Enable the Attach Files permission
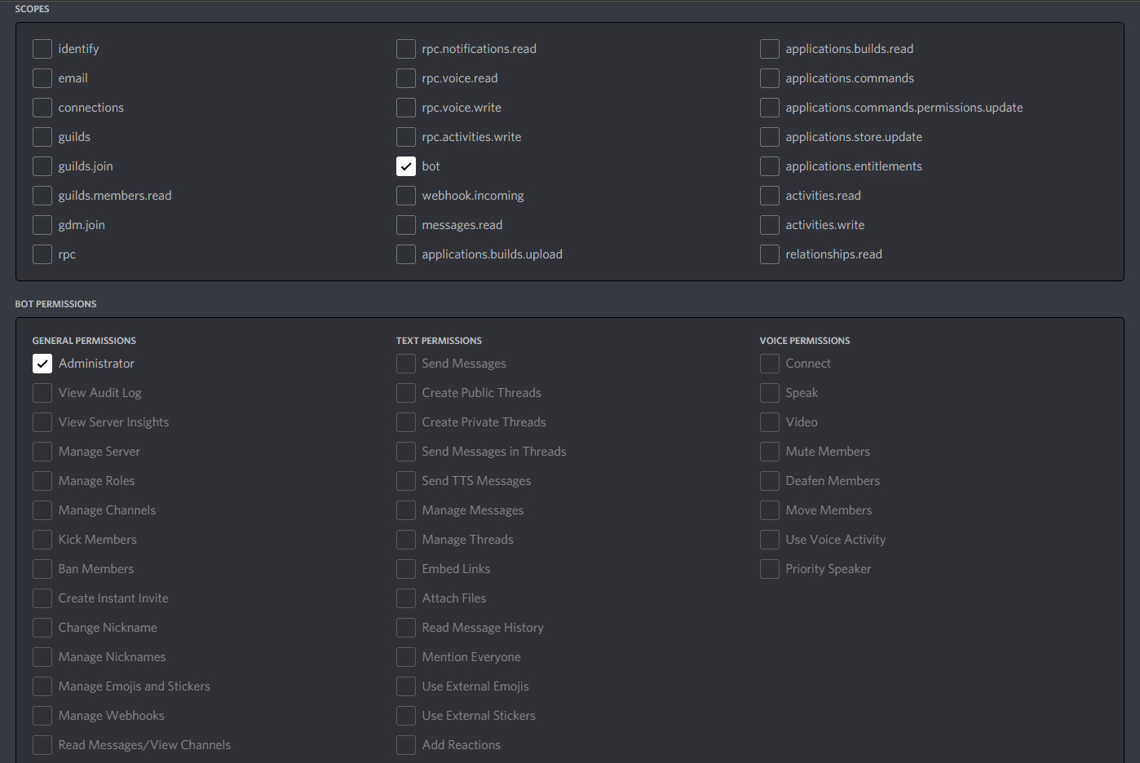This screenshot has width=1140, height=763. click(406, 598)
